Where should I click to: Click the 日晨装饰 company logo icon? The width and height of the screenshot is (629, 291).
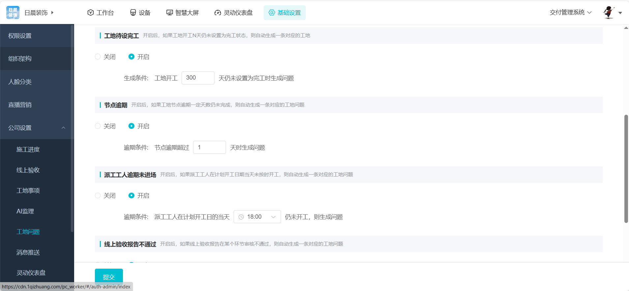[x=13, y=12]
